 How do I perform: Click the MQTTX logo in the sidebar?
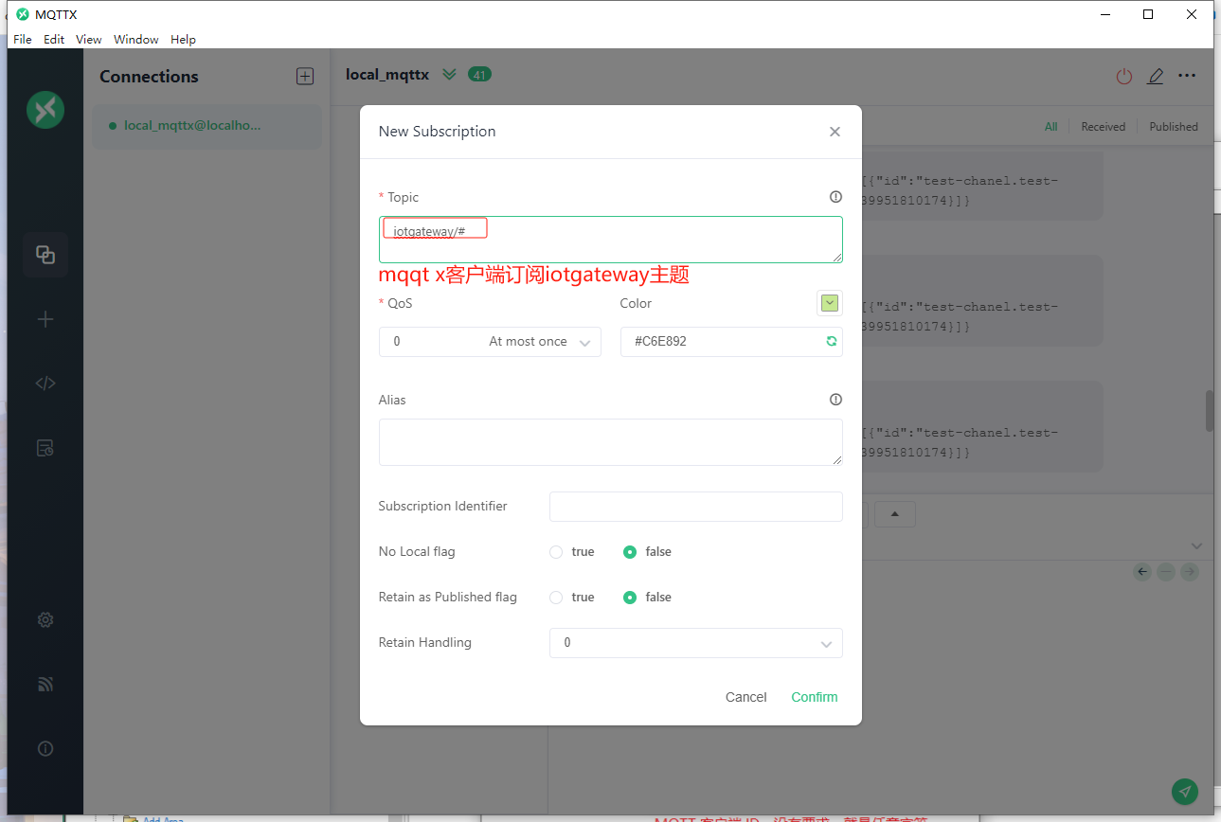click(45, 110)
